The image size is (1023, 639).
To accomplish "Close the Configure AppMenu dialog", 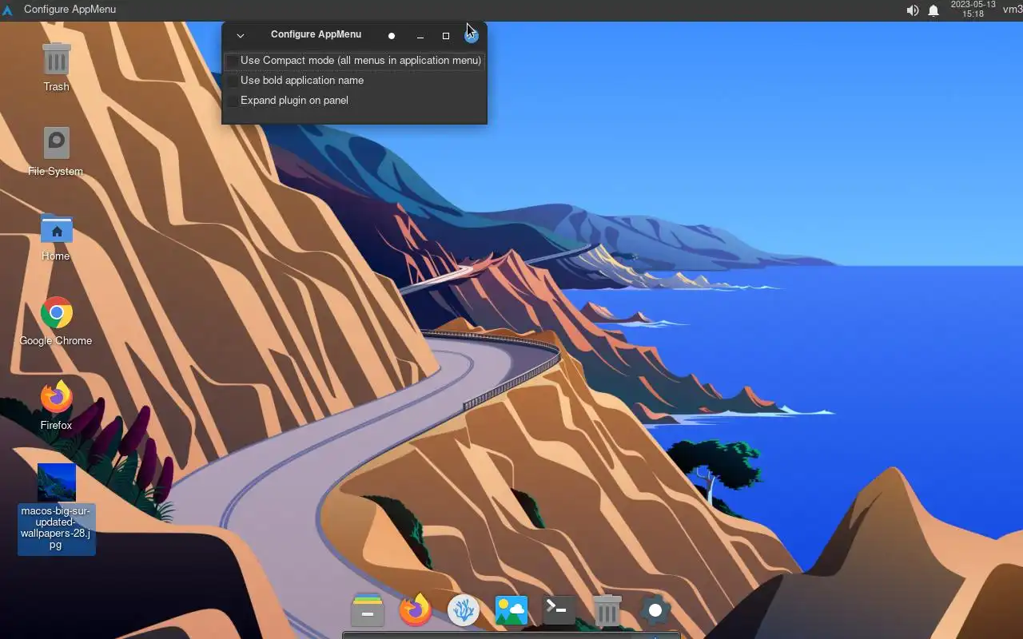I will pos(472,35).
